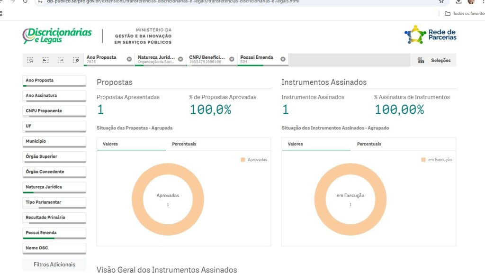
Task: Open the Órgão Concedente filter
Action: 54,172
